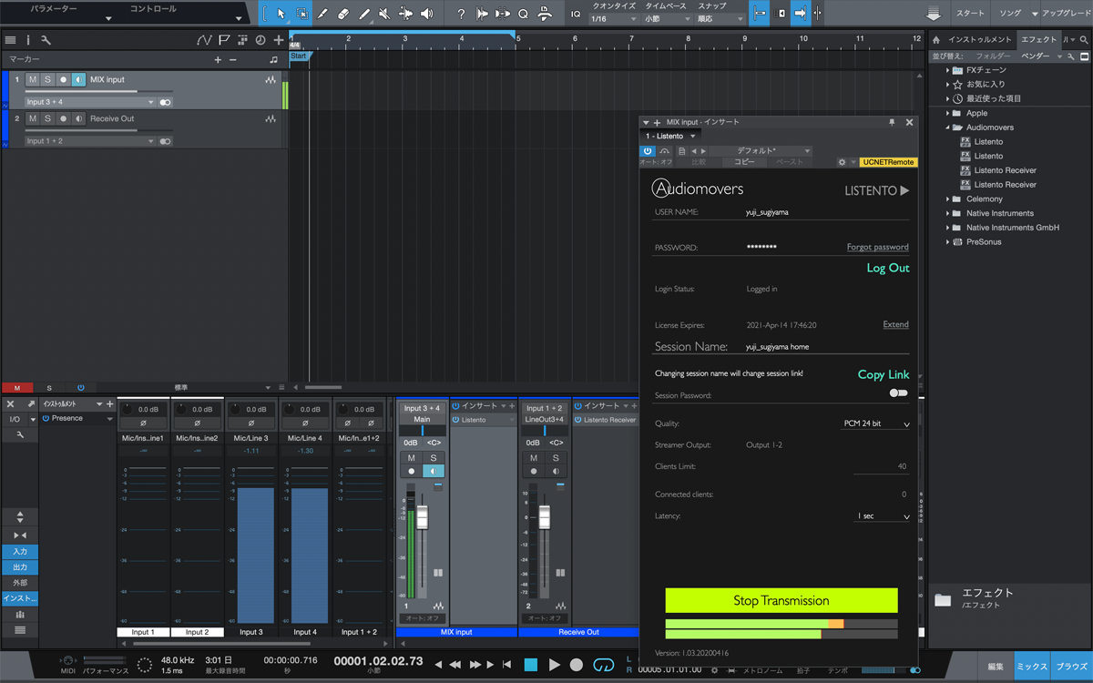Toggle monitor on Receive Out track

[x=78, y=118]
